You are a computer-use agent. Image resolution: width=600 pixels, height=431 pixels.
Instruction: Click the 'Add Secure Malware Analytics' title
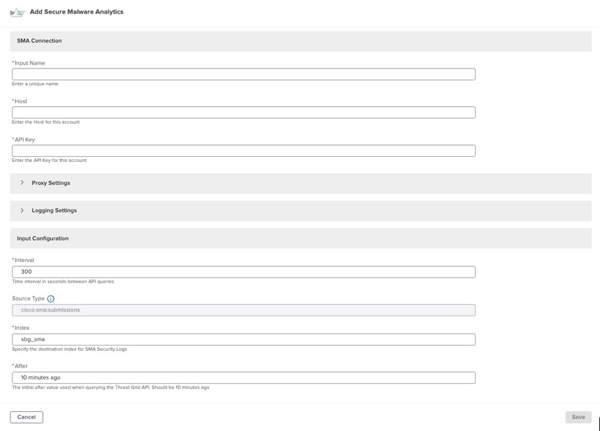(x=76, y=12)
